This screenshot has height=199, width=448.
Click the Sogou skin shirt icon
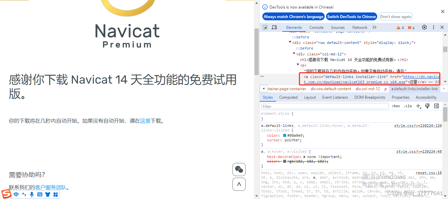pos(48,194)
